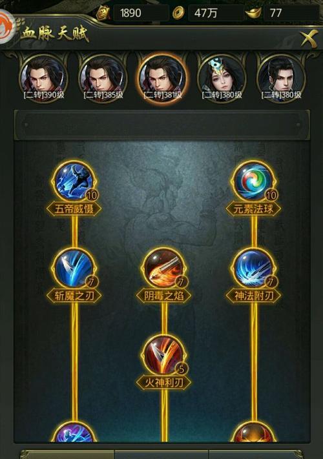Open the 火神利刃 talent icon

click(x=163, y=355)
